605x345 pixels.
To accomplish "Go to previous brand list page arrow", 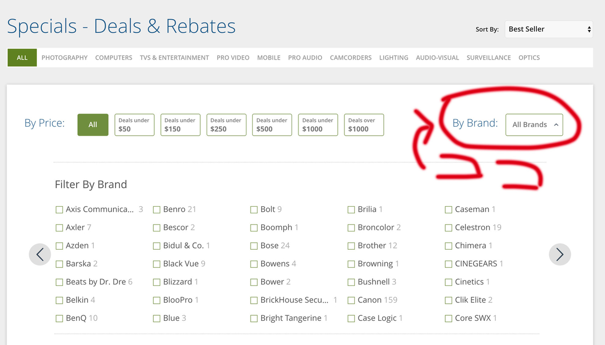I will (x=40, y=254).
